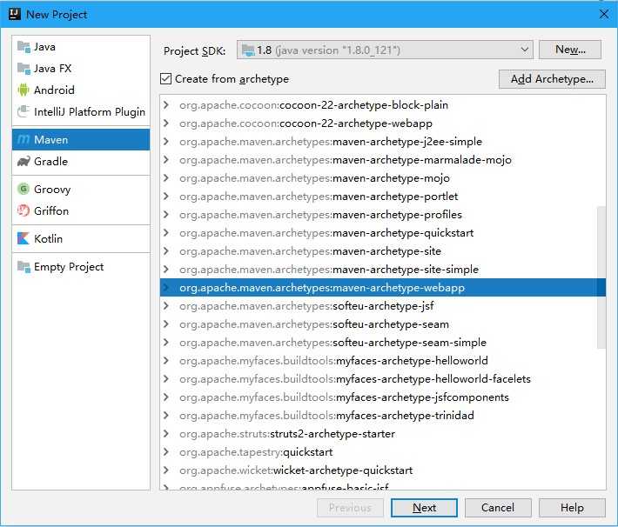Select myfaces-archetype-helloworld-facelets archetype

(383, 379)
